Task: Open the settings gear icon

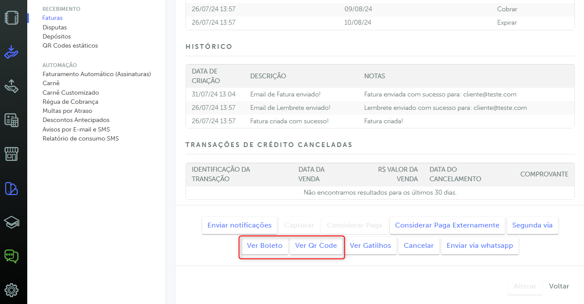Action: click(12, 289)
